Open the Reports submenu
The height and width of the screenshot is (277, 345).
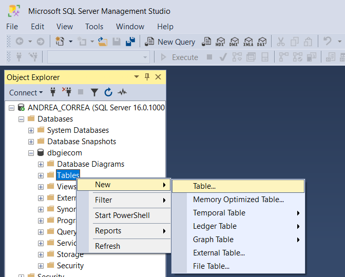coord(124,231)
